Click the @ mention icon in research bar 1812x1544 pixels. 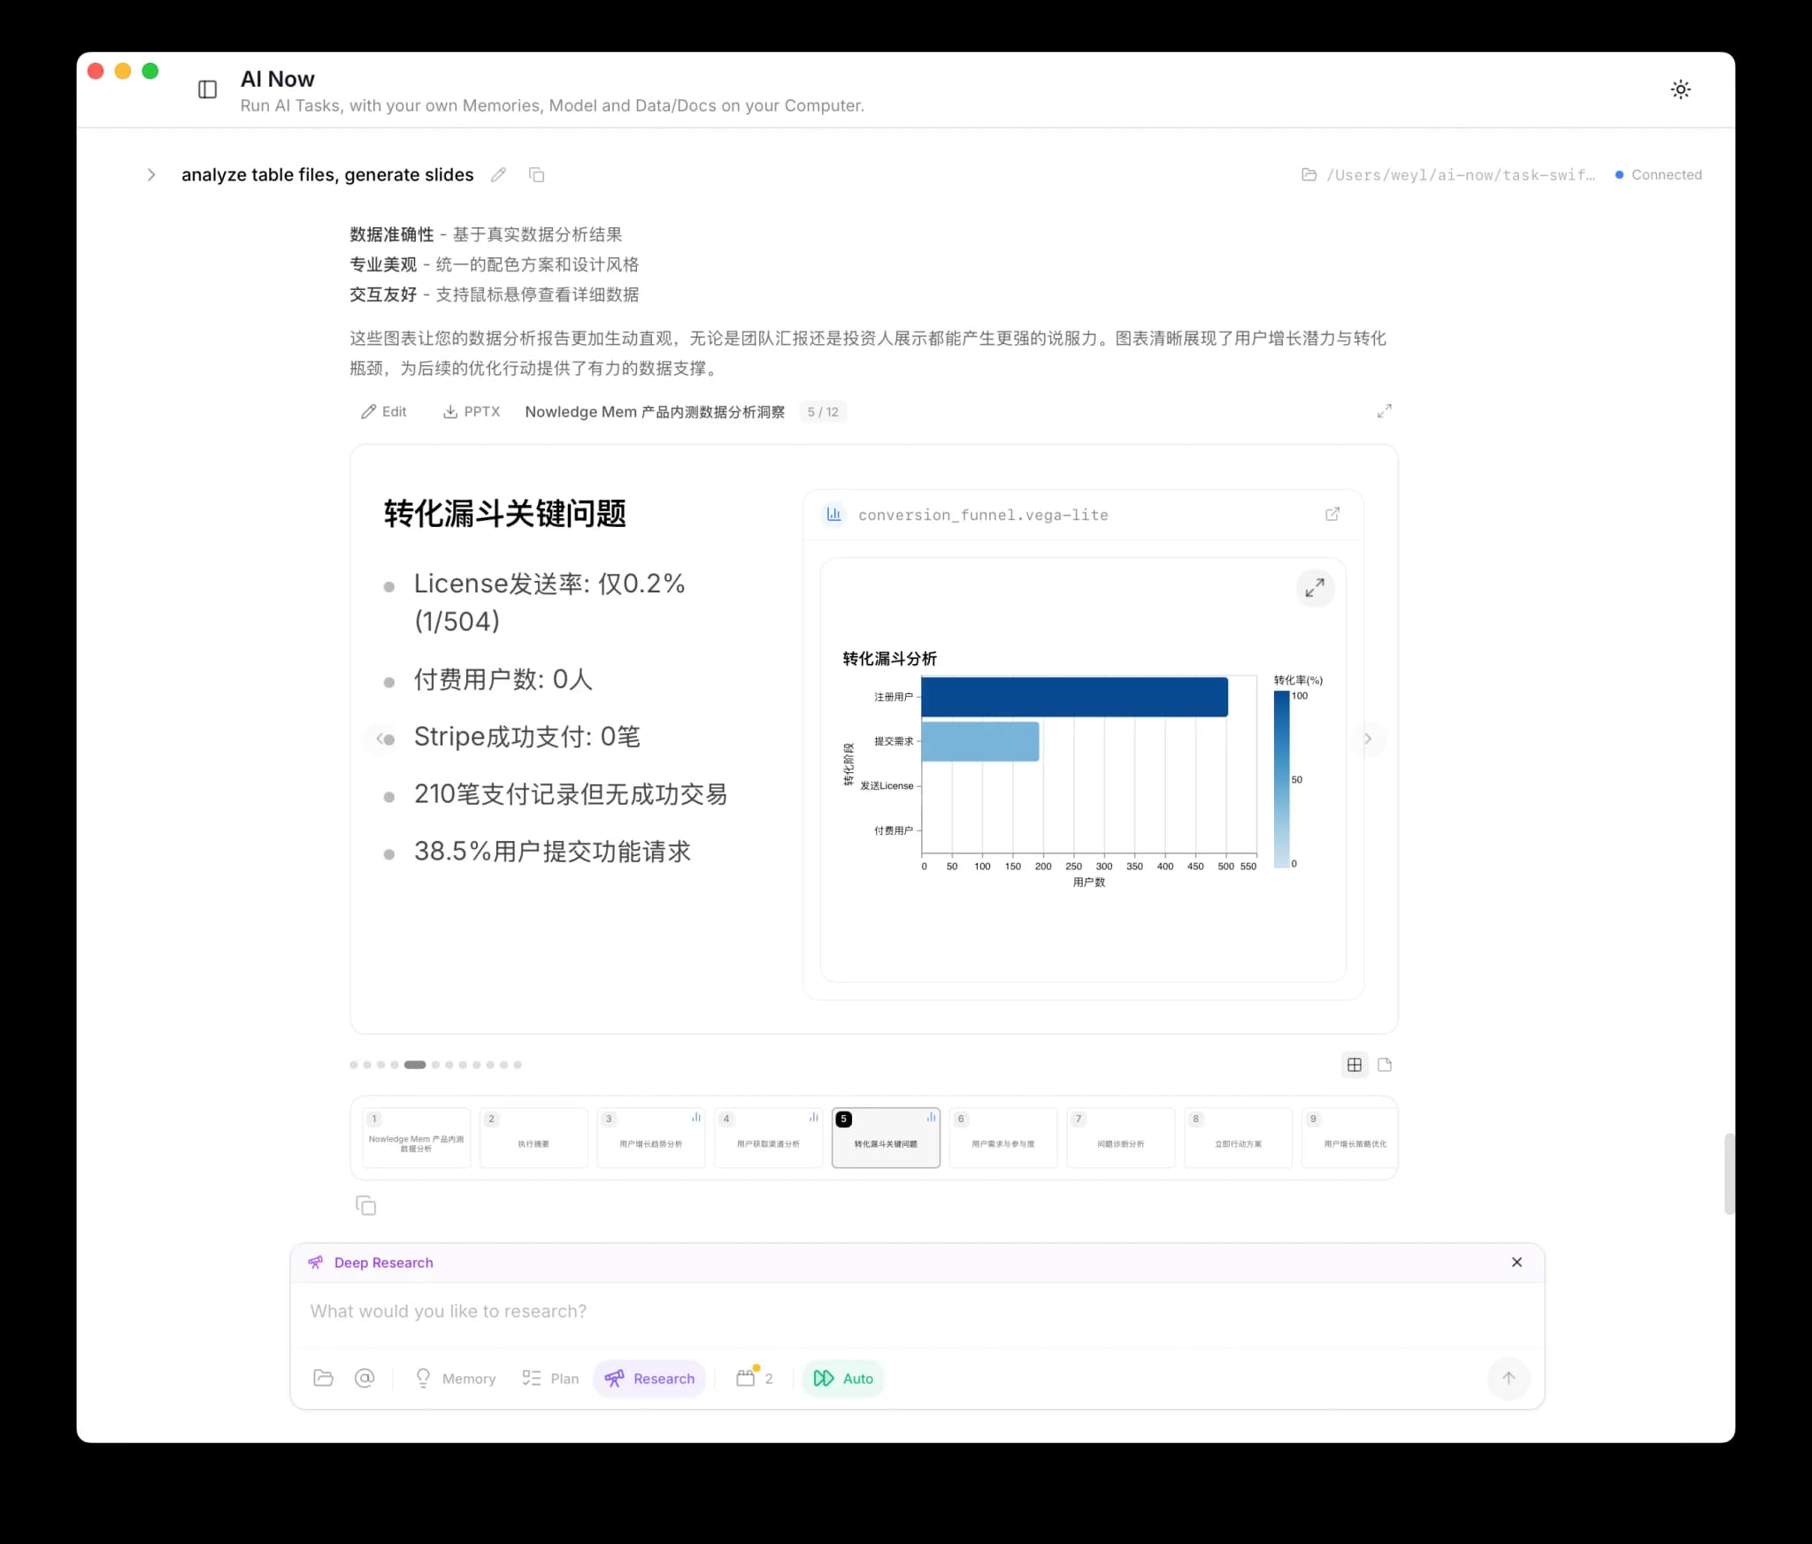pyautogui.click(x=365, y=1378)
